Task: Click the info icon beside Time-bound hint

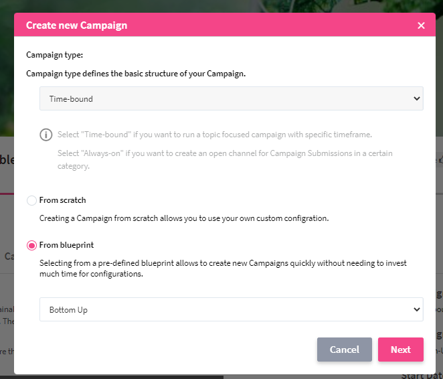Action: [46, 135]
